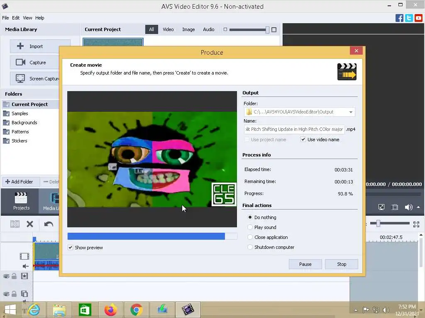425x318 pixels.
Task: Select the Backgrounds folder
Action: click(24, 123)
